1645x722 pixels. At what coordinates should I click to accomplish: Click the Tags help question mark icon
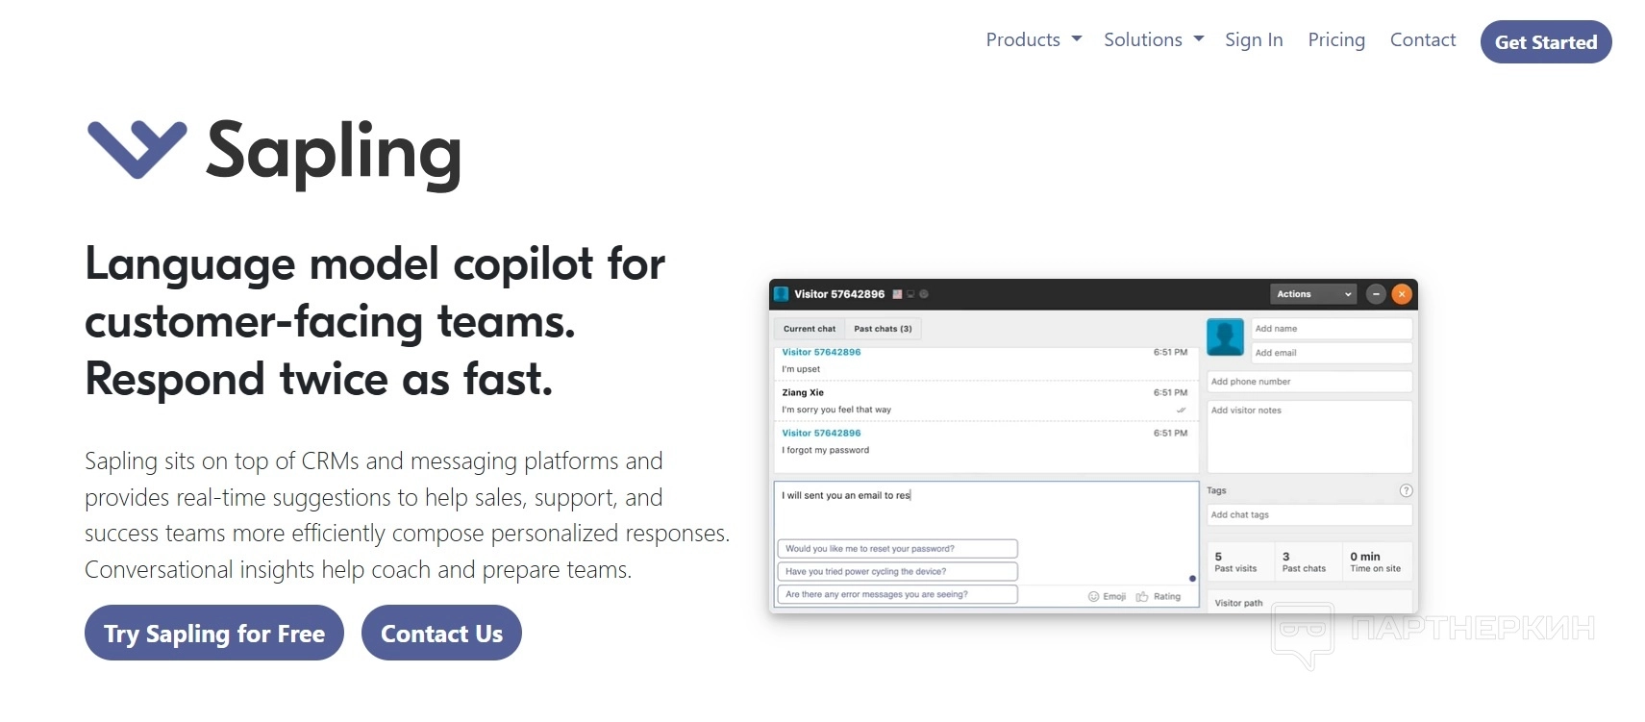(x=1406, y=490)
